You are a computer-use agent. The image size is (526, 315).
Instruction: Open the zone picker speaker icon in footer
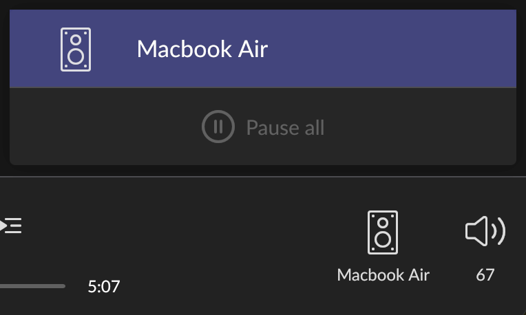pyautogui.click(x=383, y=232)
